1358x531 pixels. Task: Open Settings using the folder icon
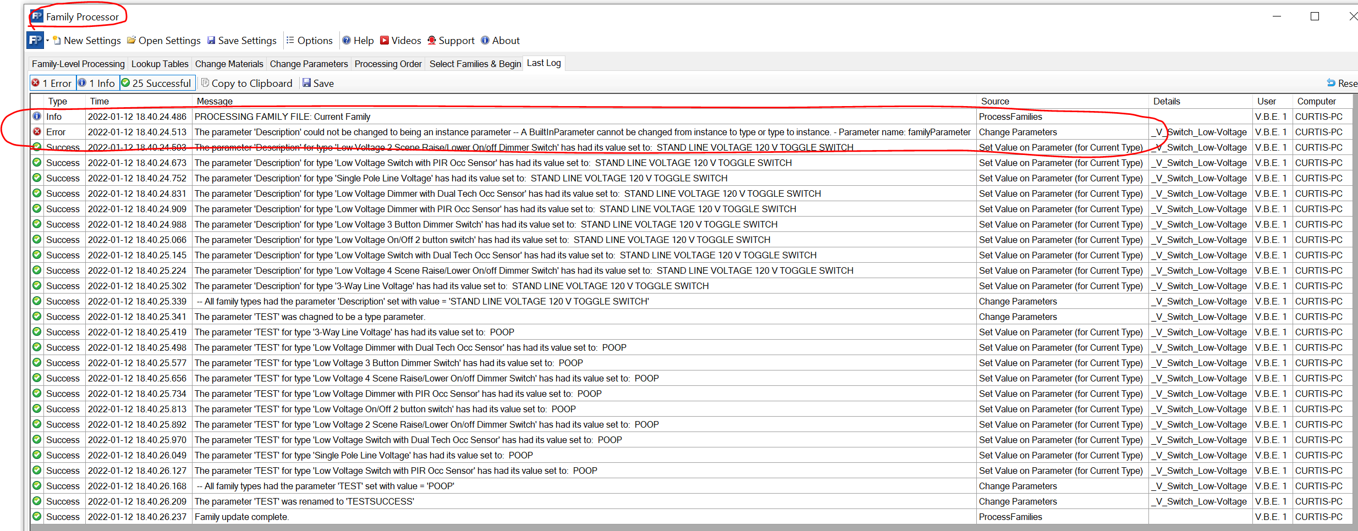coord(131,40)
